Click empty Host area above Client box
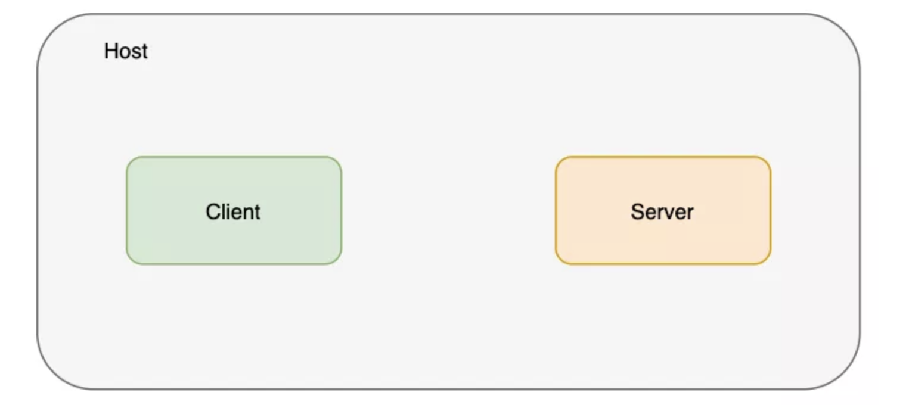The width and height of the screenshot is (906, 405). [x=234, y=101]
